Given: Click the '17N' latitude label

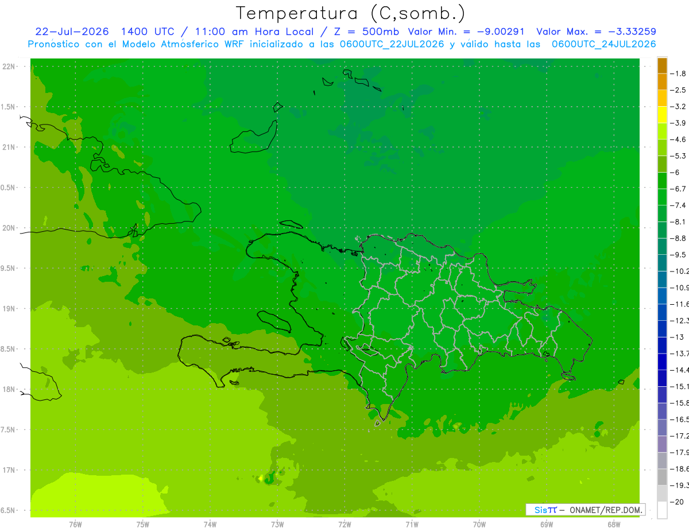Looking at the screenshot, I should 9,470.
